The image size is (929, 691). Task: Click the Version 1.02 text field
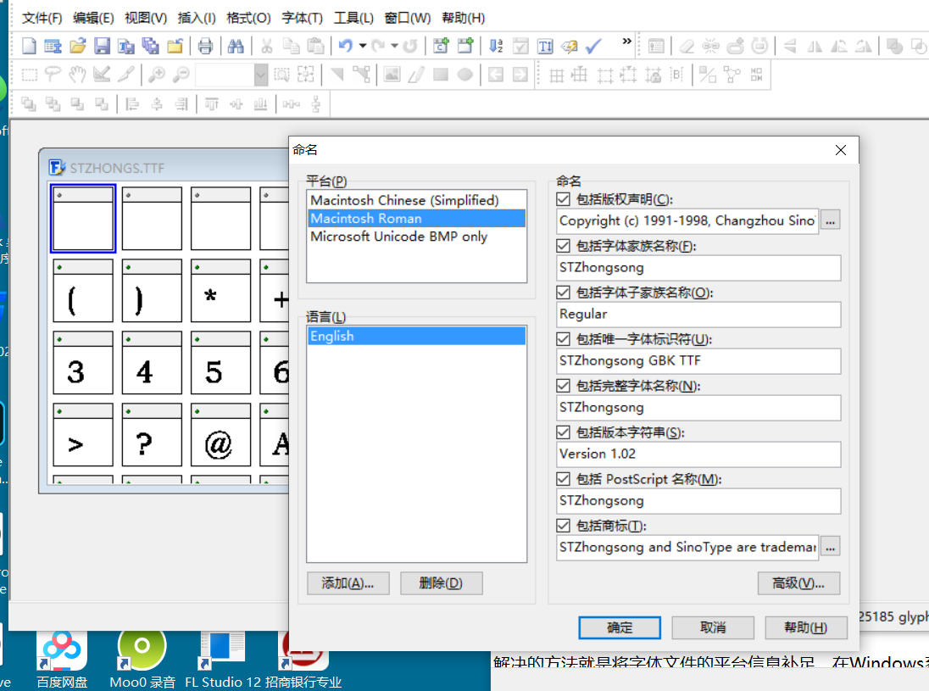pos(698,454)
